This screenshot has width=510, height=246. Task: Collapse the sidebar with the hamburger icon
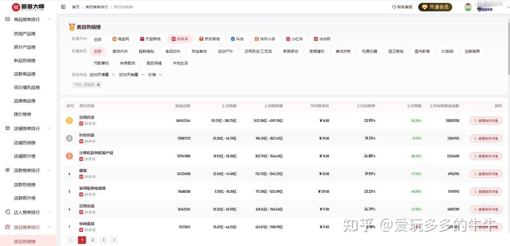click(63, 7)
